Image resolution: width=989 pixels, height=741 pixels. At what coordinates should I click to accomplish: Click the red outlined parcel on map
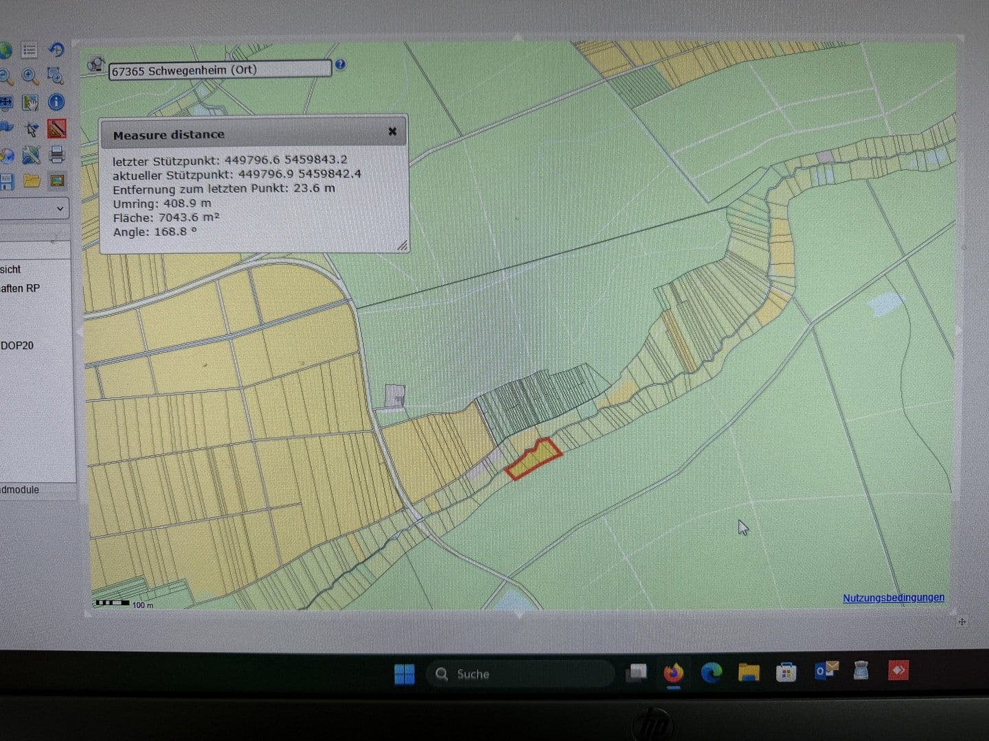pyautogui.click(x=534, y=459)
